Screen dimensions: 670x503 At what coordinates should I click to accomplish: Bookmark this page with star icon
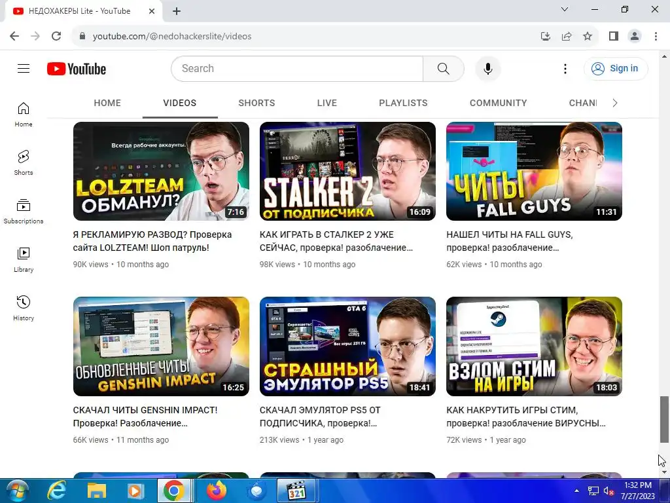pyautogui.click(x=588, y=36)
